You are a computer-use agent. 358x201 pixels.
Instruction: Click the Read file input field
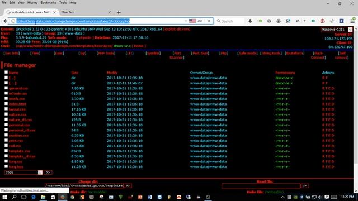261,186
